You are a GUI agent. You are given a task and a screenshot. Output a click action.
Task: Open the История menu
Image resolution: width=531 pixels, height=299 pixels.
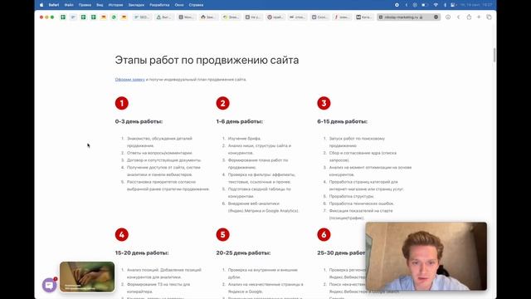(x=115, y=5)
